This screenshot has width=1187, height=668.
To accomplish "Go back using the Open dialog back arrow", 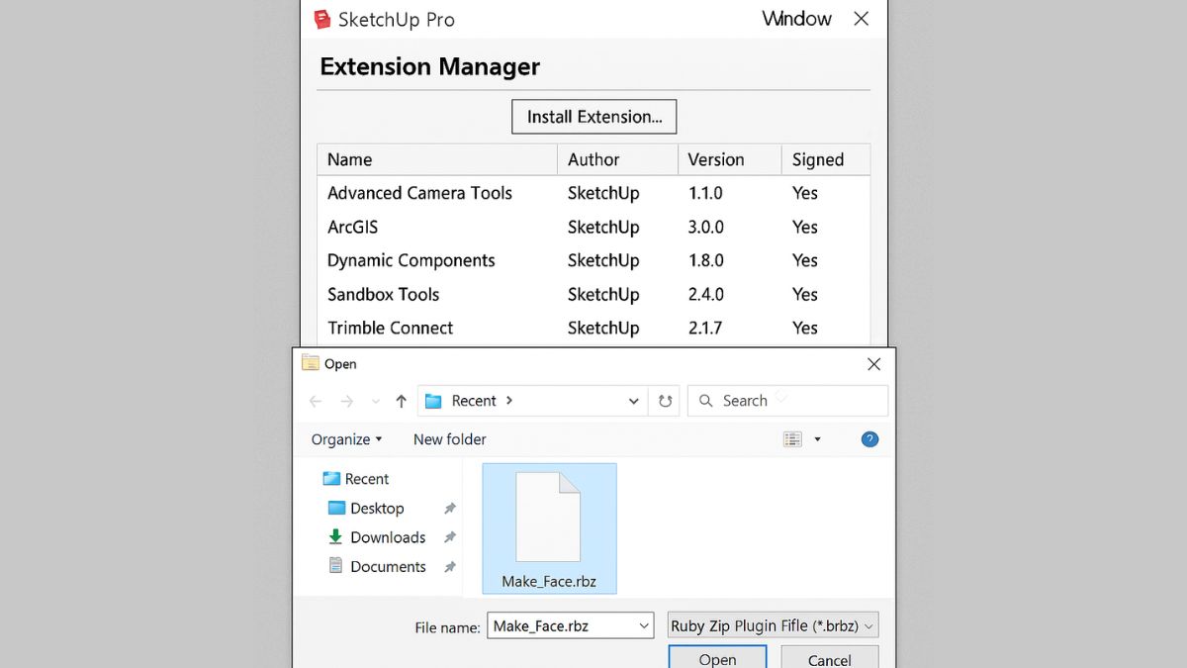I will [x=316, y=401].
